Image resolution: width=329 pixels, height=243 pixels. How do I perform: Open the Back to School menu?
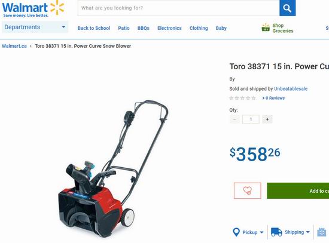tap(94, 28)
